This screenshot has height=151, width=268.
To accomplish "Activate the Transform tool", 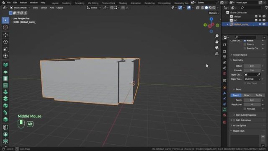I will (x=5, y=56).
